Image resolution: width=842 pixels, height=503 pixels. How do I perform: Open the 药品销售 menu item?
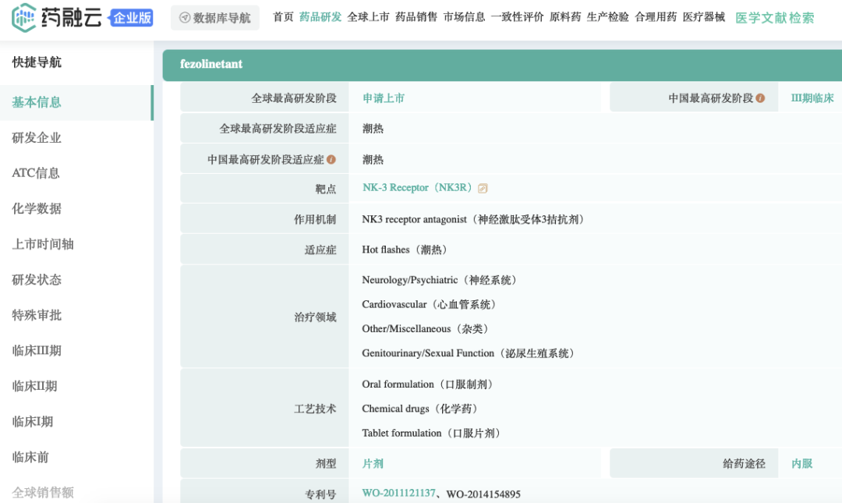click(416, 17)
